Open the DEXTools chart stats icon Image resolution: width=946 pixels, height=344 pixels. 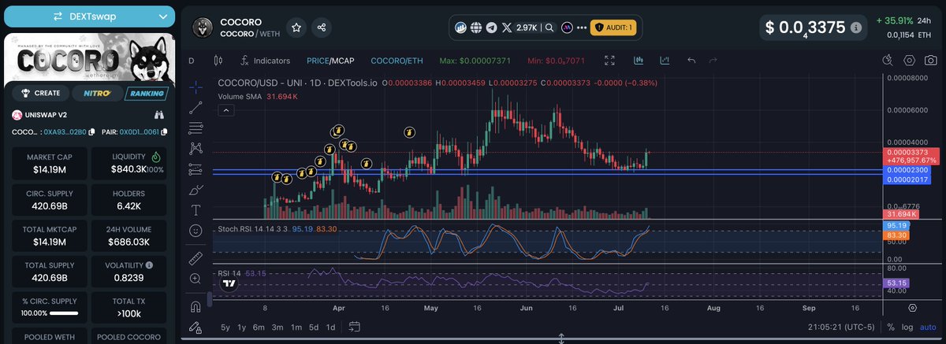(462, 27)
